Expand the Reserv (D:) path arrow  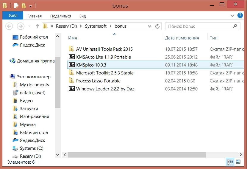81,26
